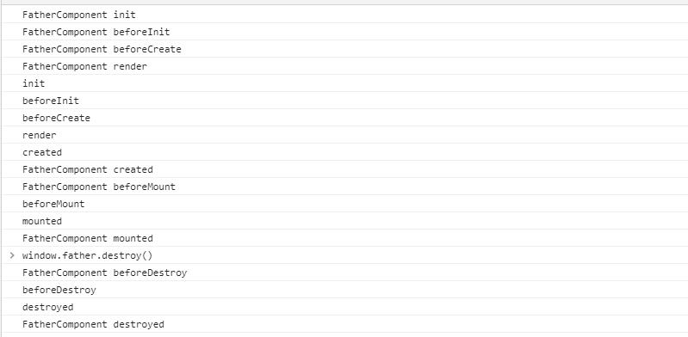Click the standalone 'beforeDestroy' message
The image size is (688, 337).
59,290
